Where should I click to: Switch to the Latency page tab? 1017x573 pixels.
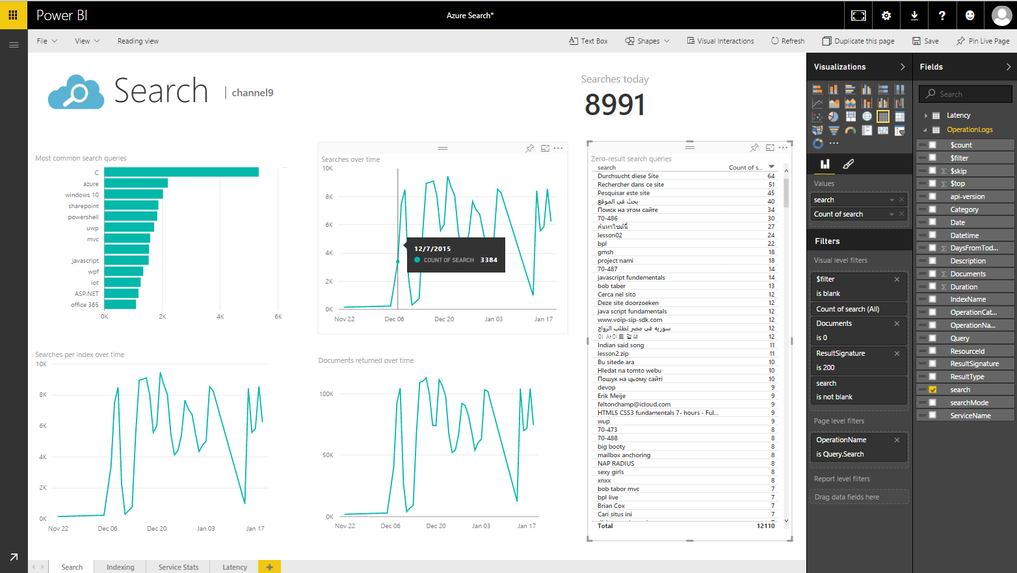coord(234,566)
